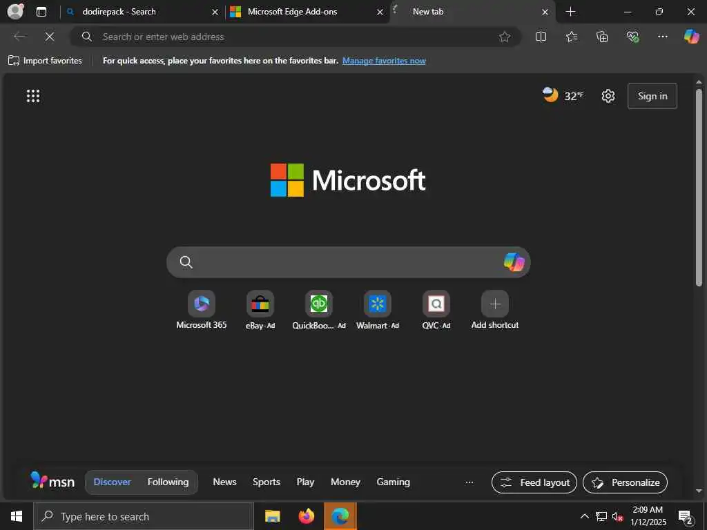Open taskbar clock 2:09 AM
This screenshot has height=530, width=707.
648,516
